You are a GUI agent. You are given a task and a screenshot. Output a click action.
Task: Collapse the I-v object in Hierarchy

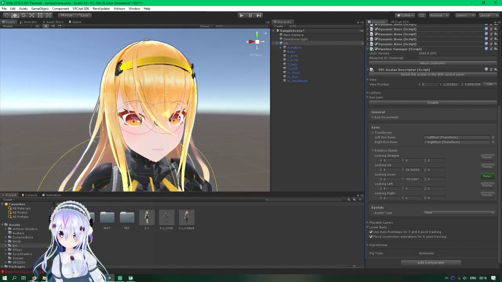(x=278, y=43)
